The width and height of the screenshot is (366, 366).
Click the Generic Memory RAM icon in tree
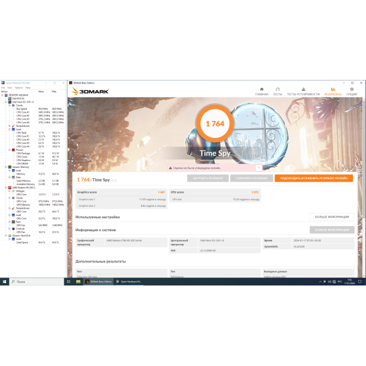10,167
